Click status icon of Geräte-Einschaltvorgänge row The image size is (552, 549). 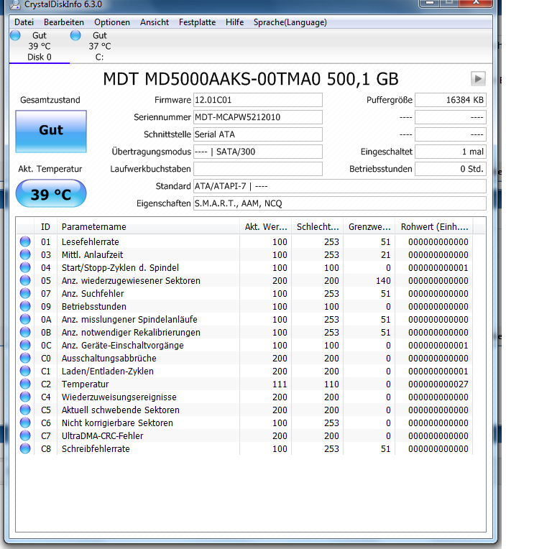click(25, 345)
